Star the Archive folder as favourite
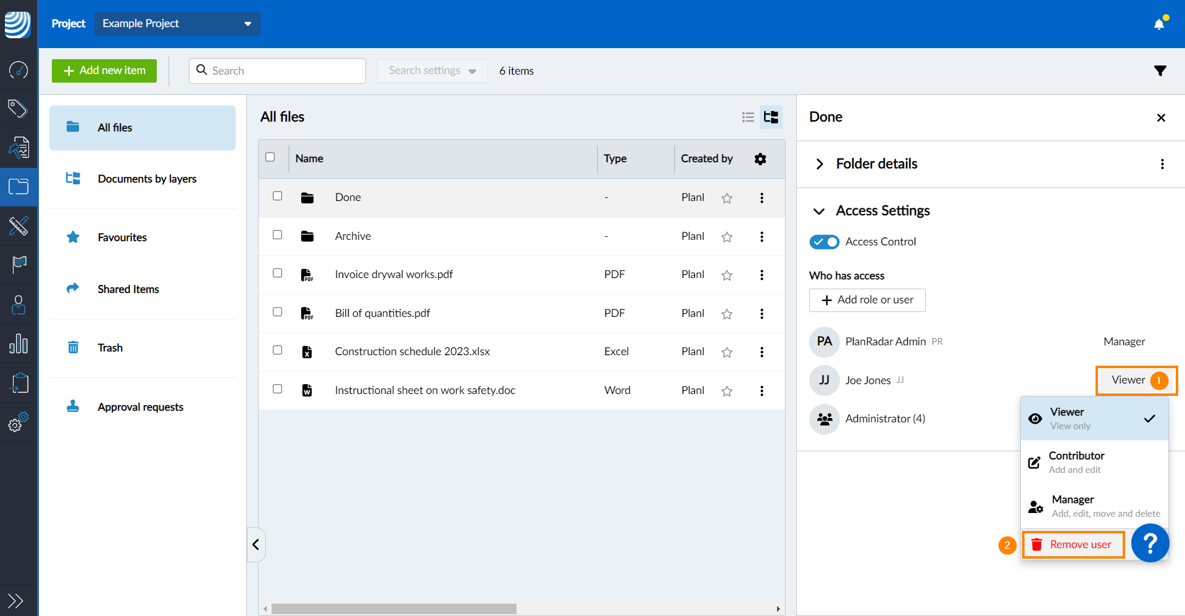Viewport: 1185px width, 616px height. tap(727, 237)
